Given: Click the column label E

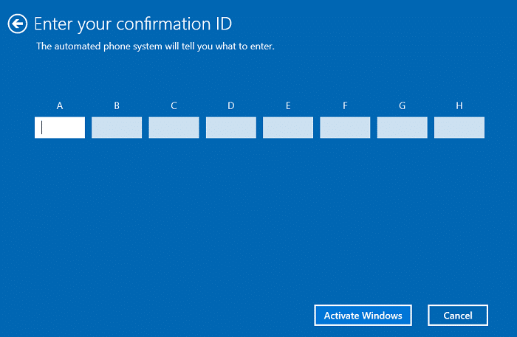Looking at the screenshot, I should pos(288,106).
